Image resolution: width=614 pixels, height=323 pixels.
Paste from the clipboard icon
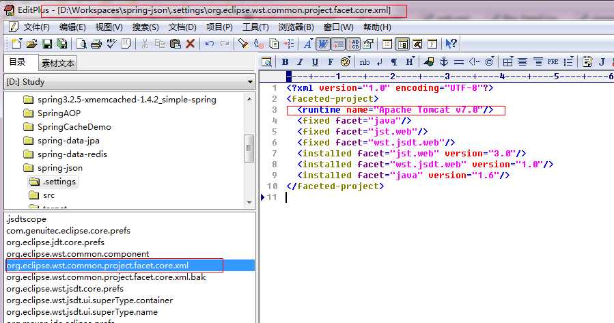[x=175, y=44]
